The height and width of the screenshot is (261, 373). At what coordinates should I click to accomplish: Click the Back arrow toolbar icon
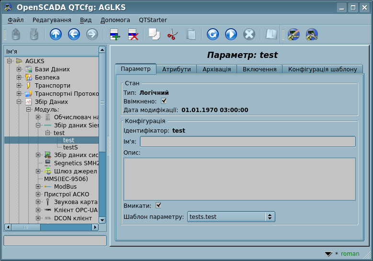pyautogui.click(x=74, y=34)
